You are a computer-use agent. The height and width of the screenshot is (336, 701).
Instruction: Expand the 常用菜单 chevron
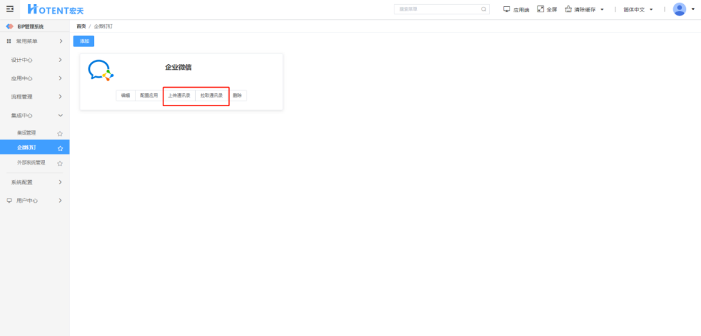[x=61, y=41]
